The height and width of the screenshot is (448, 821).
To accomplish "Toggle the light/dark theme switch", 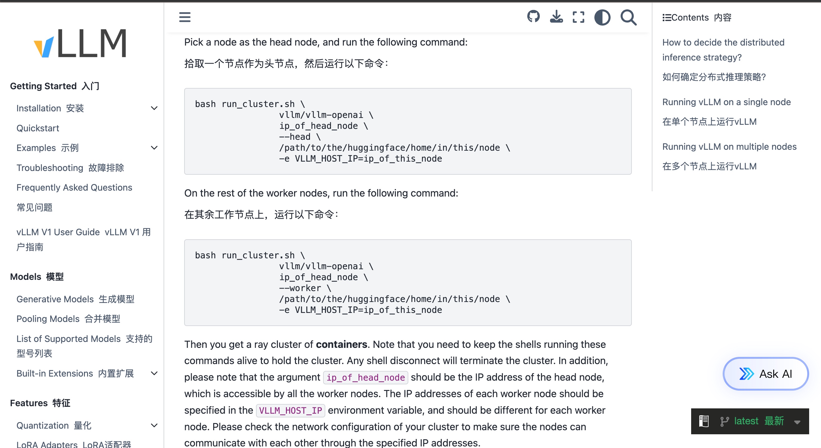I will point(602,17).
